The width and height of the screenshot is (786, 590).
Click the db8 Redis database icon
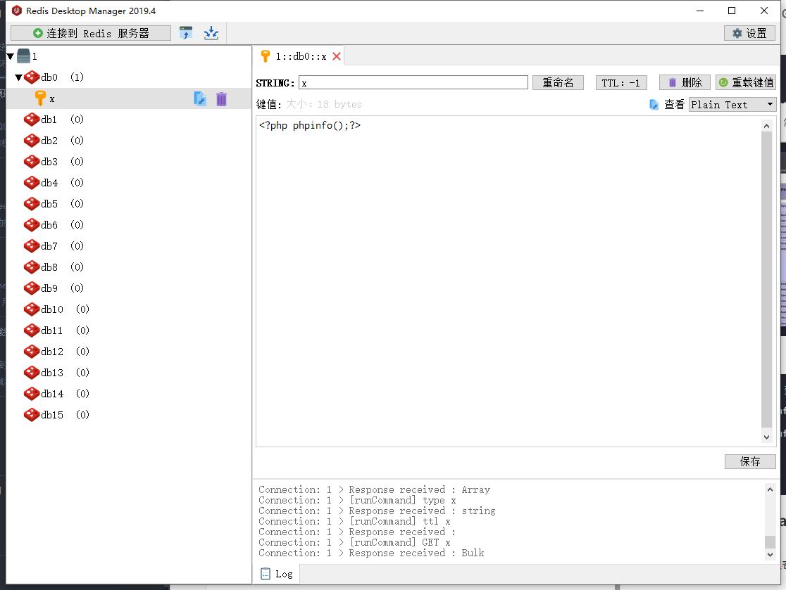coord(32,267)
